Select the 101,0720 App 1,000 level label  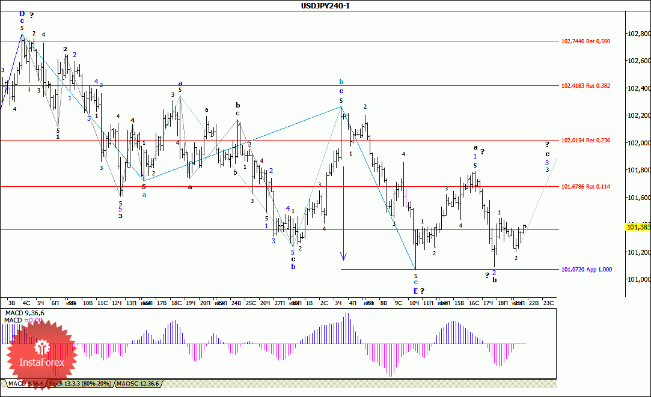[x=586, y=270]
